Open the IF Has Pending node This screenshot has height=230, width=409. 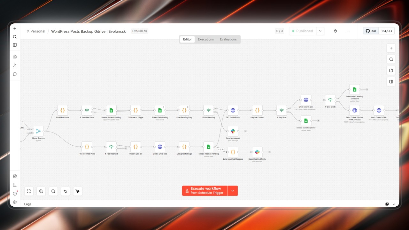point(209,110)
